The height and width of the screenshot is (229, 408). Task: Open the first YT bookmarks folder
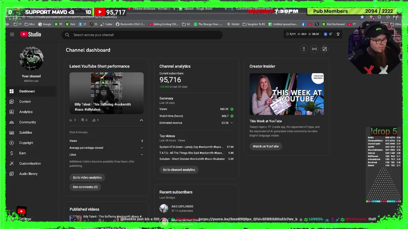tap(18, 24)
